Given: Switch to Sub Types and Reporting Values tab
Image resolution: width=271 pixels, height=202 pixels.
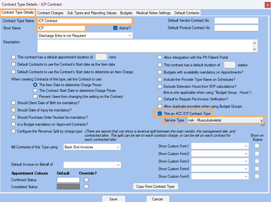Looking at the screenshot, I should [91, 13].
